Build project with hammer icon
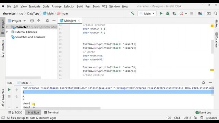Image resolution: width=219 pixels, height=123 pixels. pyautogui.click(x=132, y=13)
